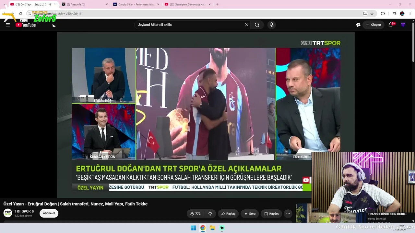Open the TRT SPOR channel avatar
415x233 pixels.
(x=8, y=213)
